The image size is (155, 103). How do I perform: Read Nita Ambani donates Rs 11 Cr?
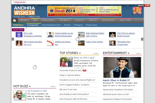coord(33,43)
